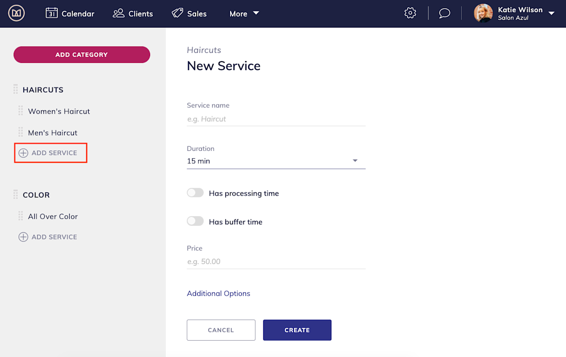Image resolution: width=566 pixels, height=357 pixels.
Task: Click the plus icon beside ADD SERVICE under Haircuts
Action: tap(23, 153)
